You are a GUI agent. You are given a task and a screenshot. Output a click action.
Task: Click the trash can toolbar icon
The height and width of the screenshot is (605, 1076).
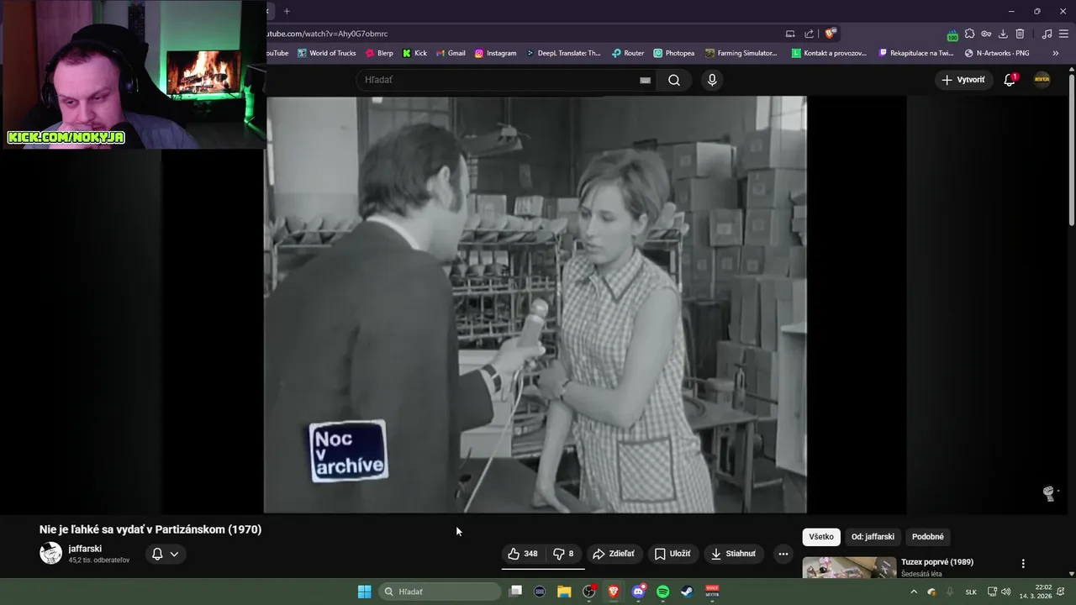[x=1020, y=34]
